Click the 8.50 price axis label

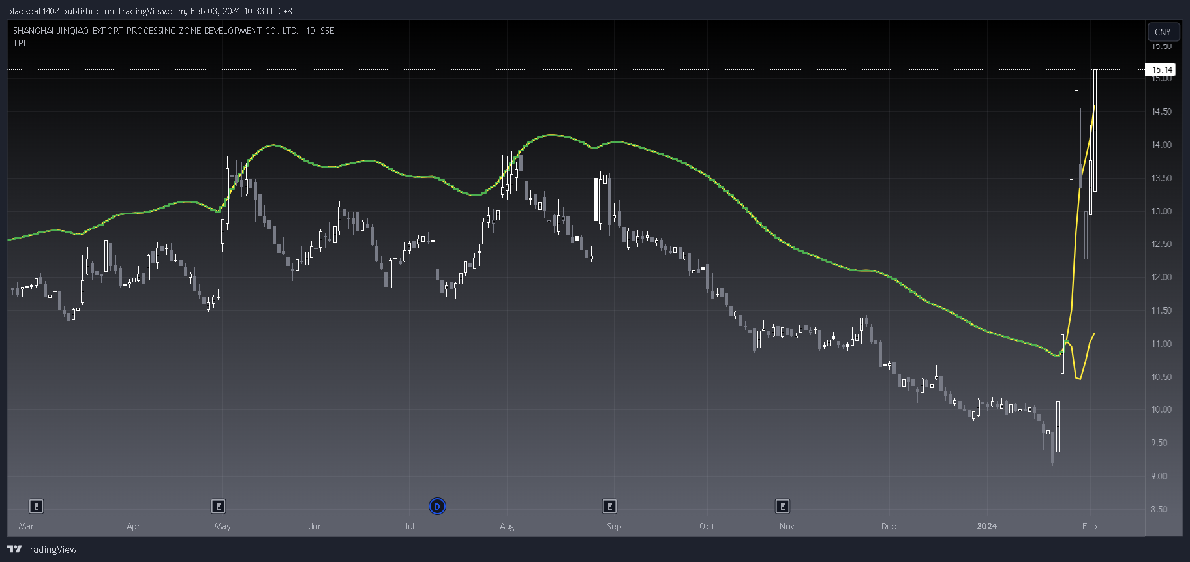tap(1159, 509)
